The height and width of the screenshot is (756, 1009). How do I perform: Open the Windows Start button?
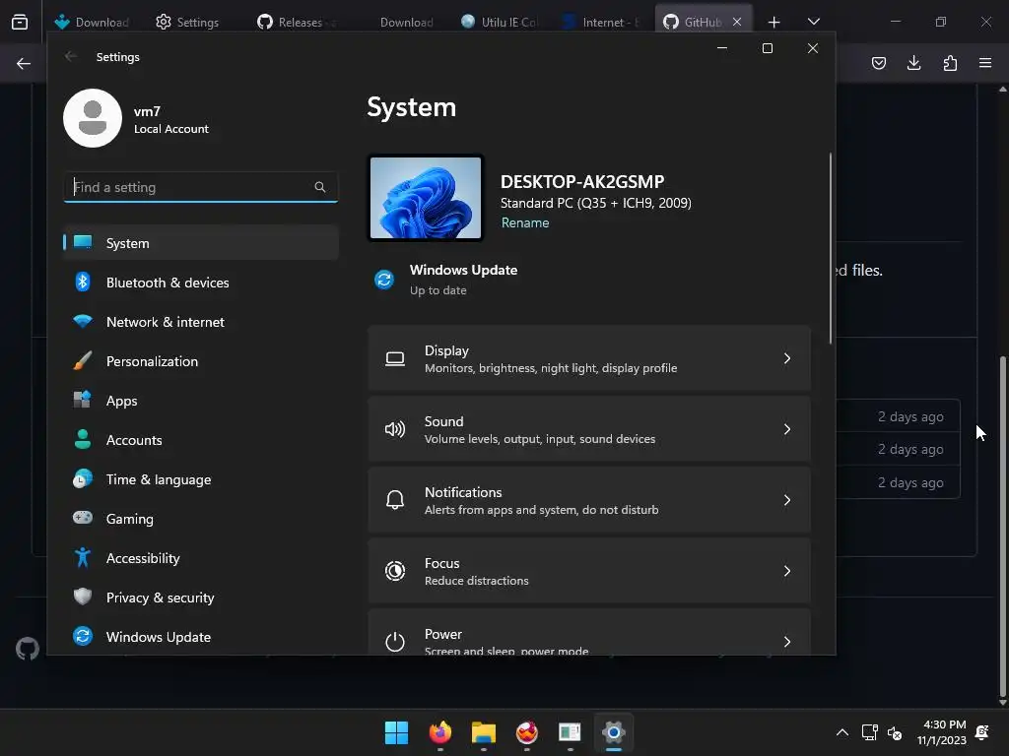coord(396,732)
